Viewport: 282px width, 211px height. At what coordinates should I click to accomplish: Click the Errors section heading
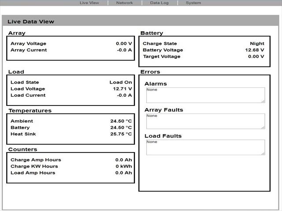point(150,72)
